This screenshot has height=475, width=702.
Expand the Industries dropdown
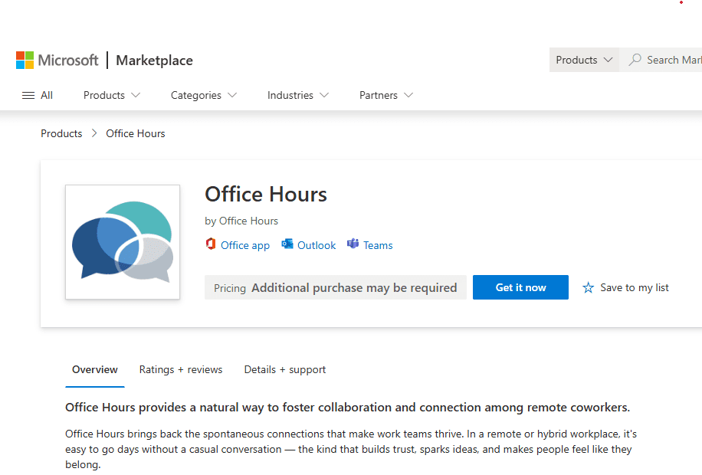click(298, 95)
